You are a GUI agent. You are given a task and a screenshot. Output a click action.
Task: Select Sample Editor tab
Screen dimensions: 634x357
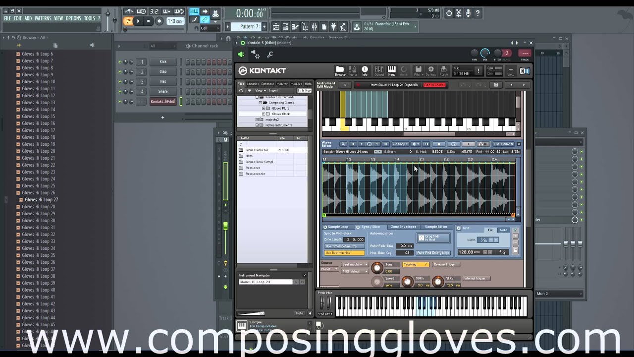[x=436, y=227]
